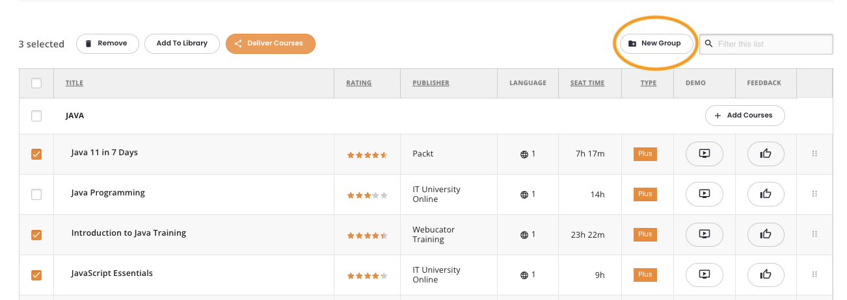Grab the drag handle for Java 11 in 7 Days

tap(814, 154)
